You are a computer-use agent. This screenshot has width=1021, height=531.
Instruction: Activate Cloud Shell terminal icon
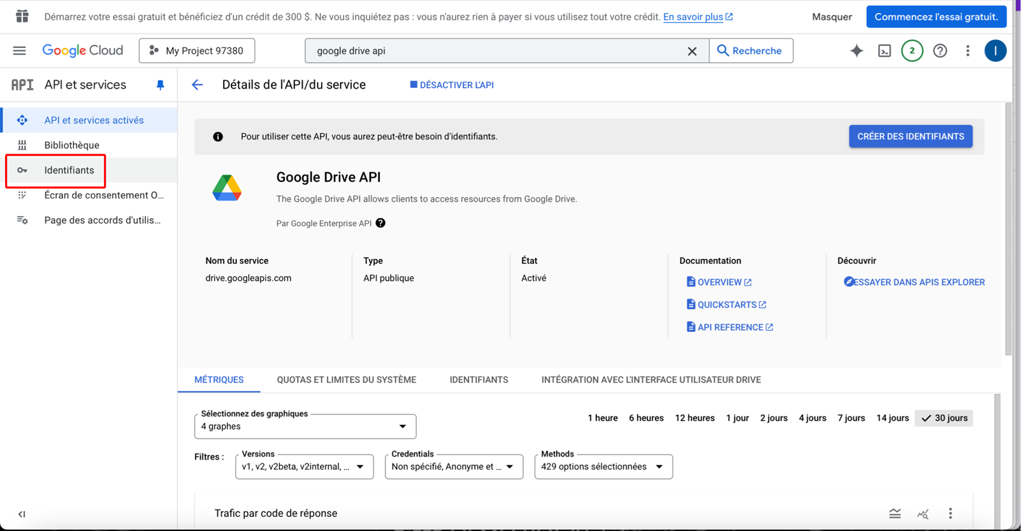(885, 51)
